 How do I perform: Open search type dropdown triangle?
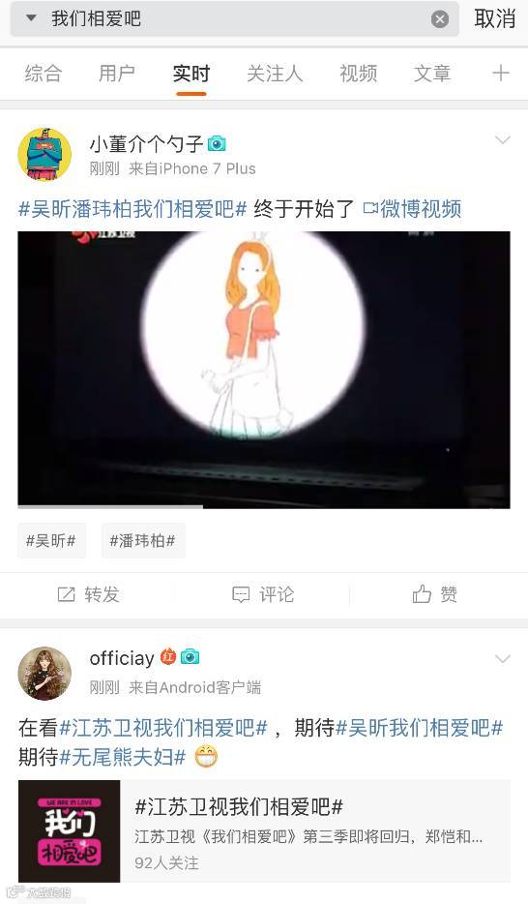coord(32,18)
